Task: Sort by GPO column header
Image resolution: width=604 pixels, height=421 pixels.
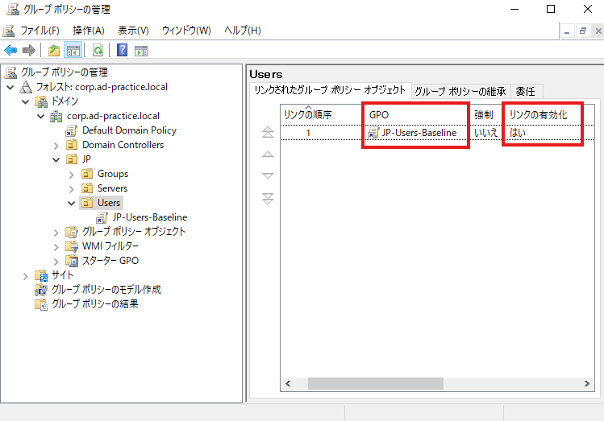Action: pos(415,114)
